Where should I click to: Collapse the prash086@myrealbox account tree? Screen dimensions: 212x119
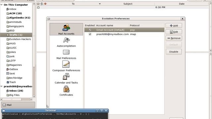tap(1, 86)
